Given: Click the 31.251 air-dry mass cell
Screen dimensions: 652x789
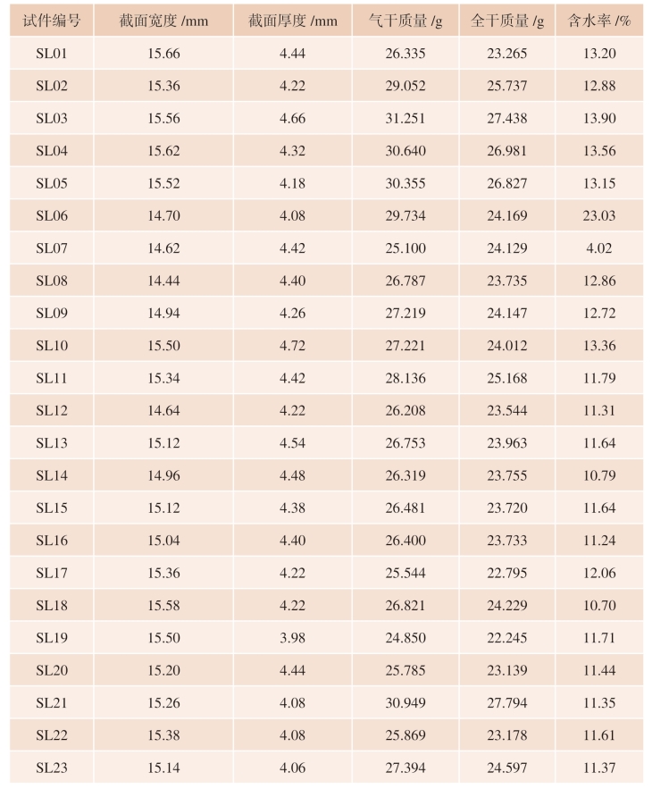Looking at the screenshot, I should click(405, 118).
